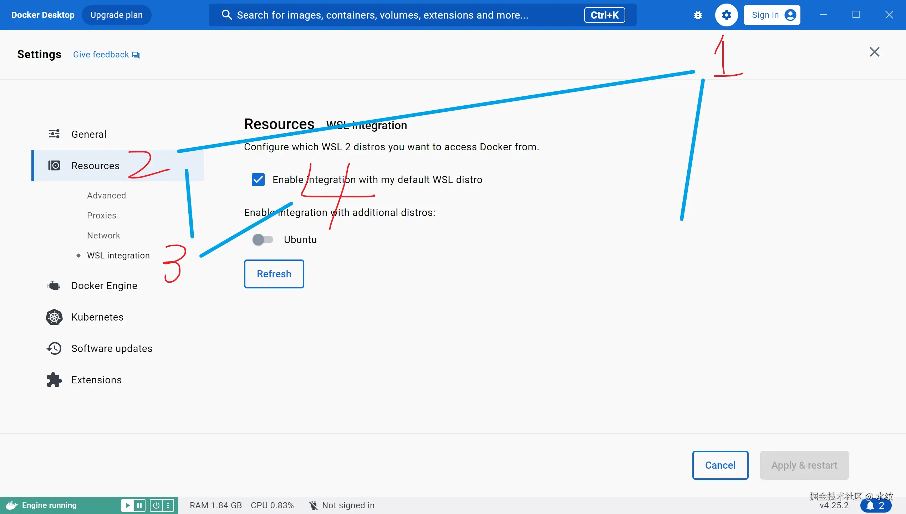Click the RAM 1.84 GB status
906x514 pixels.
click(216, 505)
